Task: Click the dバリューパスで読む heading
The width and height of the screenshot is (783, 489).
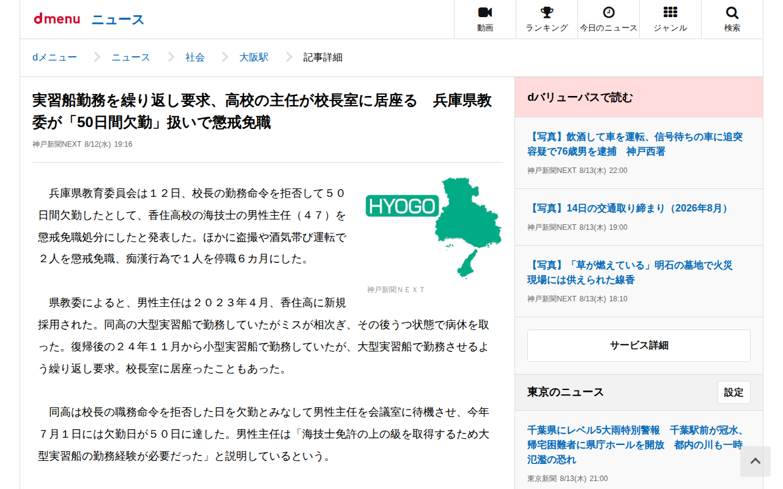Action: 580,97
